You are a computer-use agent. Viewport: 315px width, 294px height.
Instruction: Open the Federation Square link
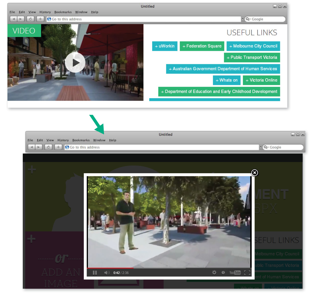coord(202,46)
